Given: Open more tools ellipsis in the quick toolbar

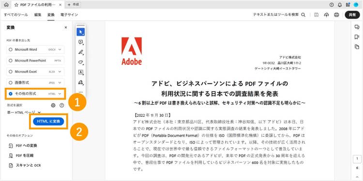Looking at the screenshot, I should (80, 92).
